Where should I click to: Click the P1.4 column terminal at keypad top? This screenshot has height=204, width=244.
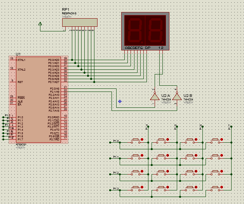148,126
